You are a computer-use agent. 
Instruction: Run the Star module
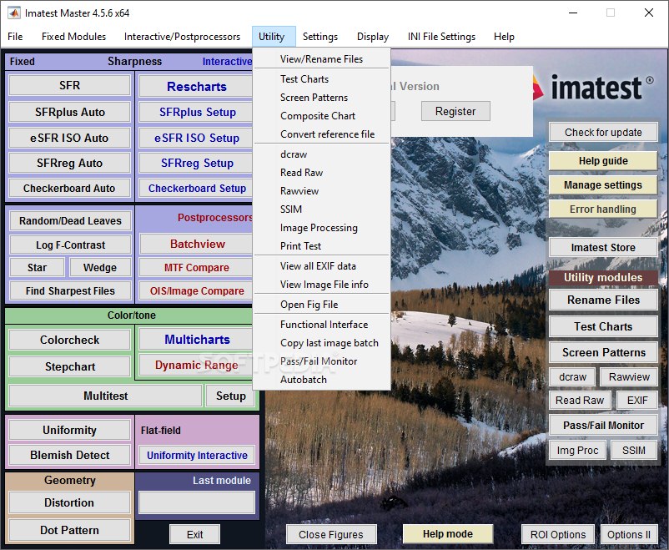click(37, 268)
